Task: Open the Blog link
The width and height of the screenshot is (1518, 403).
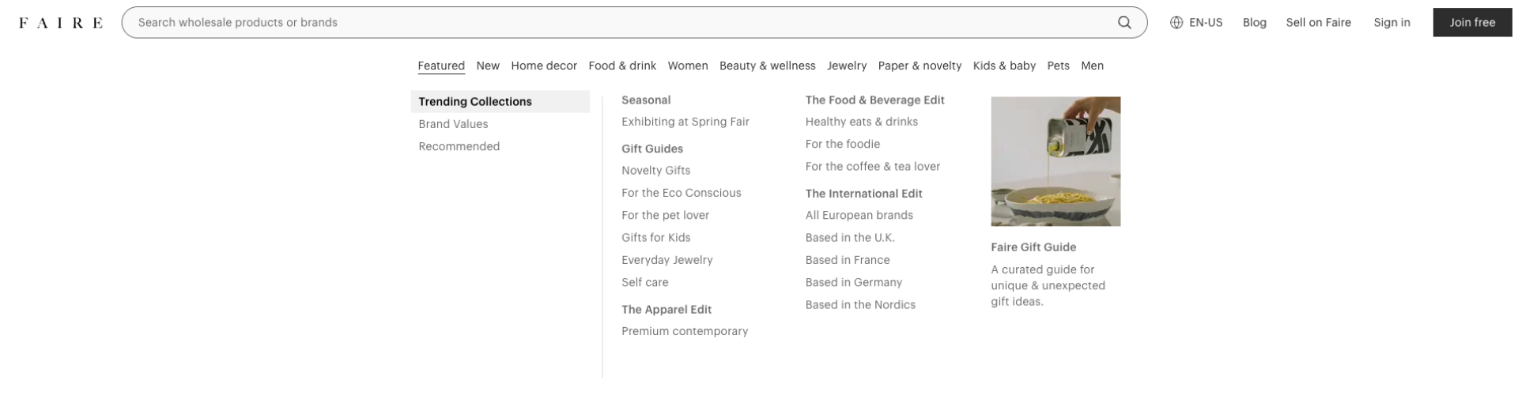Action: click(x=1254, y=23)
